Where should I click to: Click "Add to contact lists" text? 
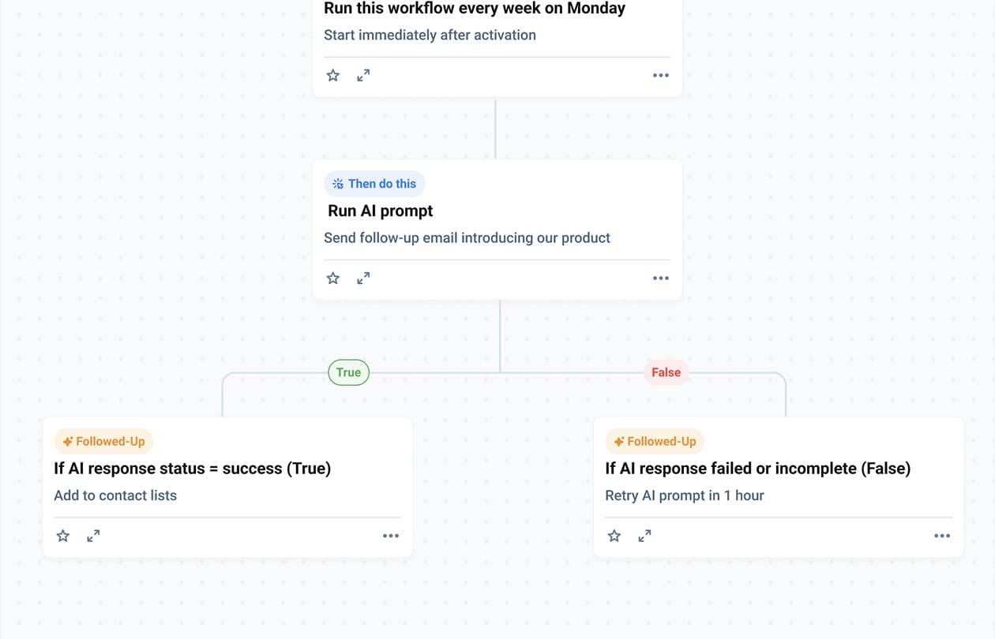tap(115, 495)
